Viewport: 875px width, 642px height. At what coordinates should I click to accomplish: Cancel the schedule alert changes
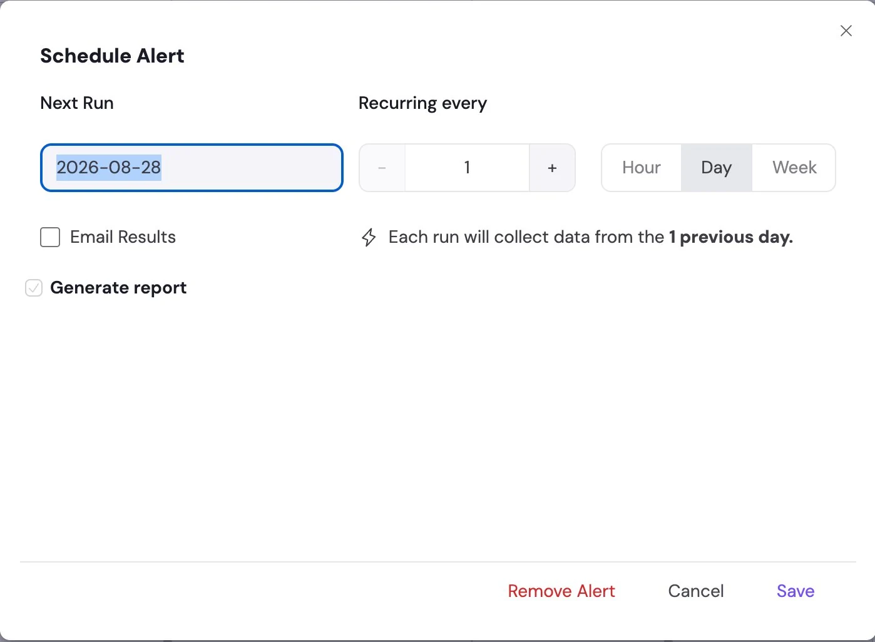coord(696,591)
